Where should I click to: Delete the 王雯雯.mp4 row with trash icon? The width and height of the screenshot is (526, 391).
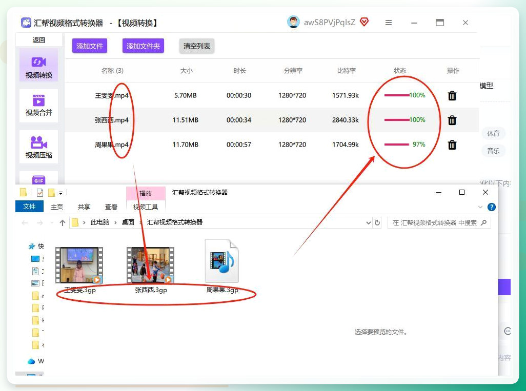pos(452,95)
